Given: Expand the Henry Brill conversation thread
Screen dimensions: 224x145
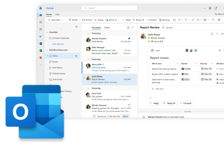Looking at the screenshot, I should tap(84, 66).
